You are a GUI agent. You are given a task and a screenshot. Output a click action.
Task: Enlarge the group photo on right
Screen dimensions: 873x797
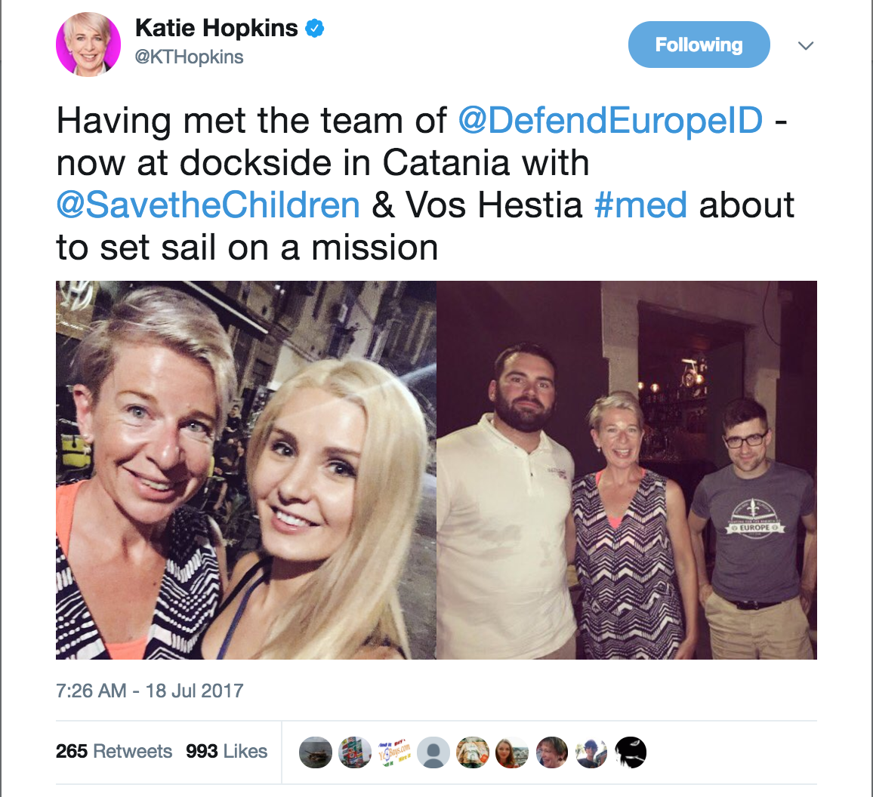[626, 469]
